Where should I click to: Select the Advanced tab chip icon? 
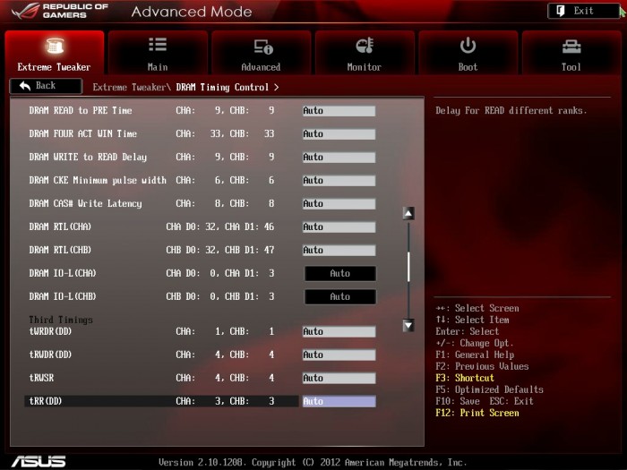click(x=262, y=47)
